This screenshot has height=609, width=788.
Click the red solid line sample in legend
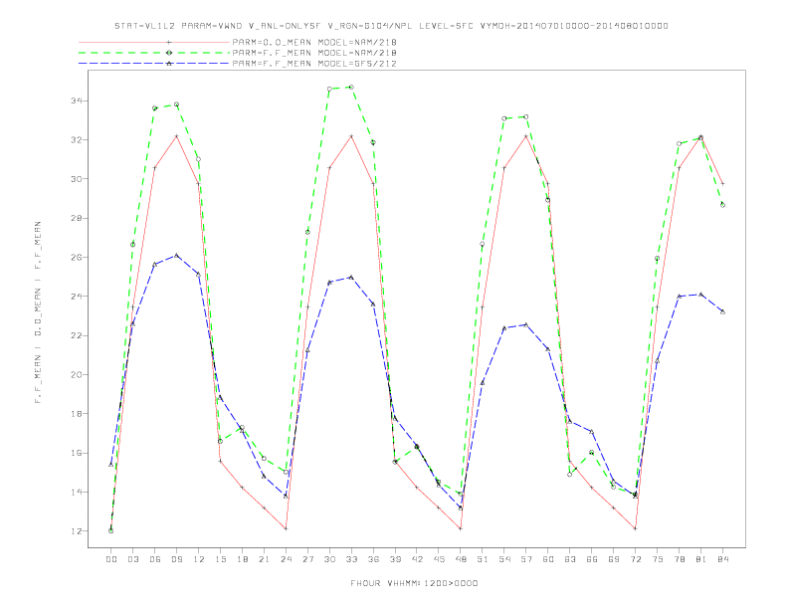(154, 42)
